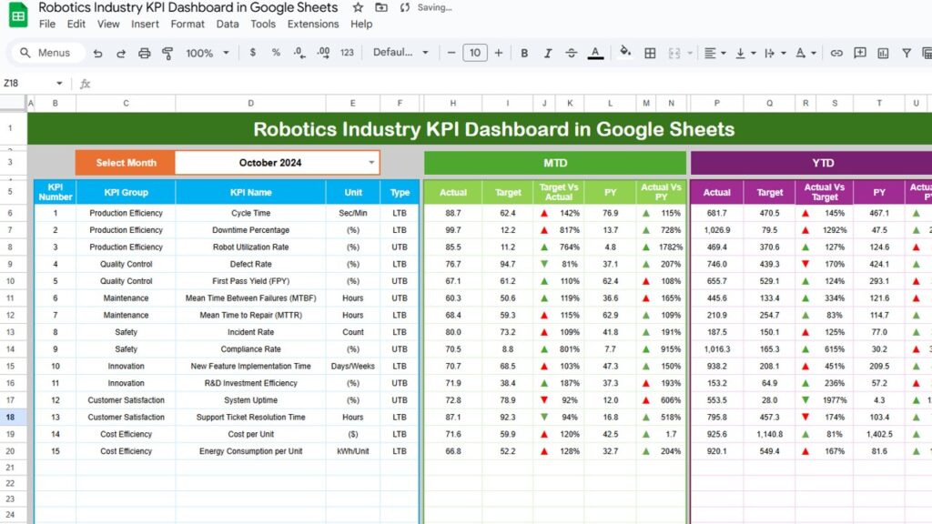Open the Edit menu

click(76, 24)
